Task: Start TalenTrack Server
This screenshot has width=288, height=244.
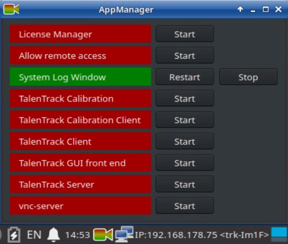Action: [185, 184]
